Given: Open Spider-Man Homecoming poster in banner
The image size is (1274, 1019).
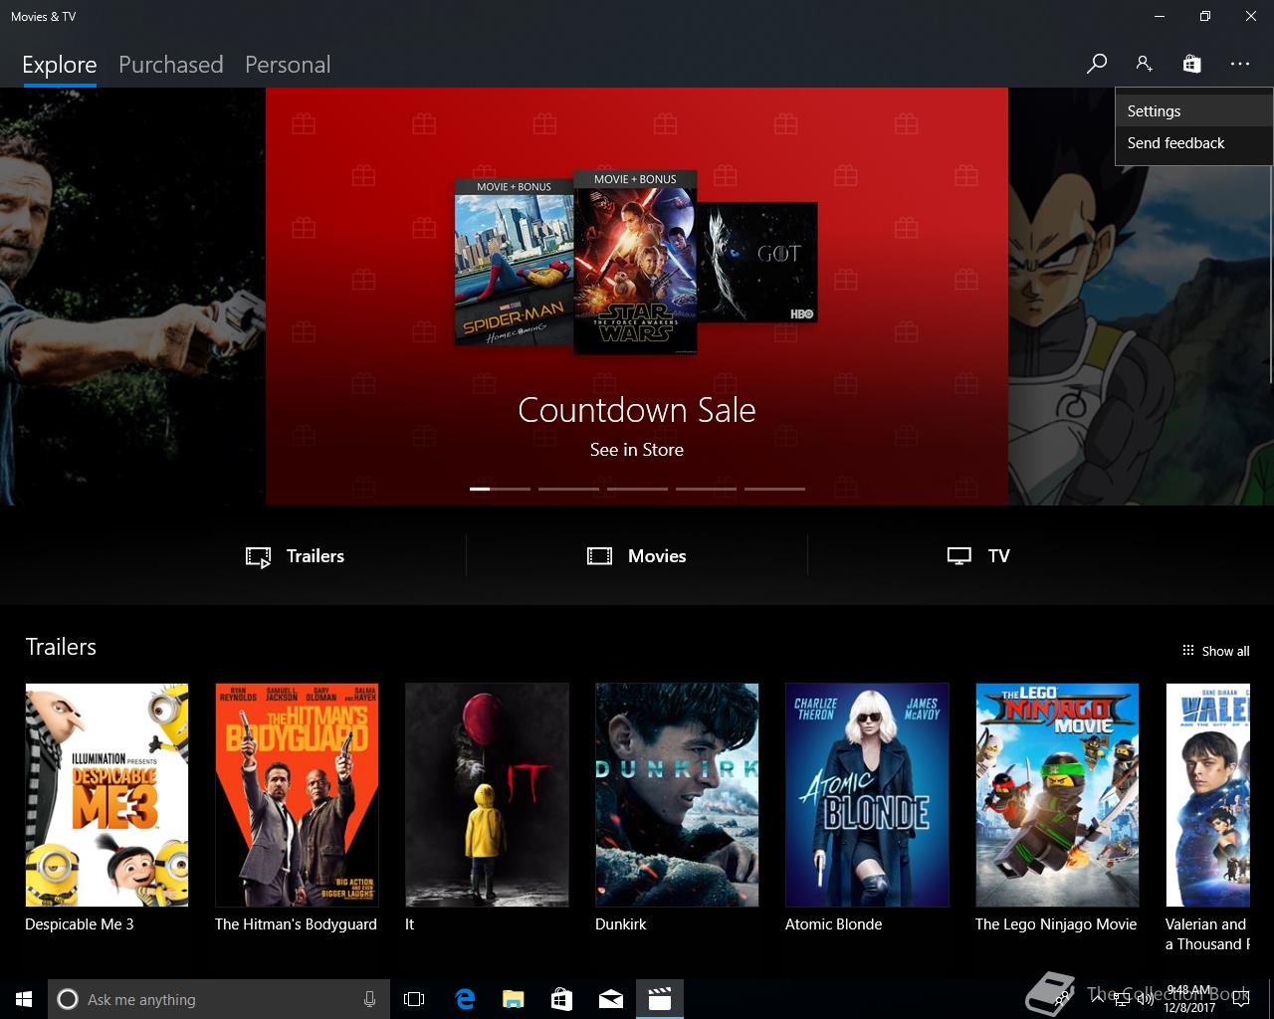Looking at the screenshot, I should pyautogui.click(x=514, y=262).
